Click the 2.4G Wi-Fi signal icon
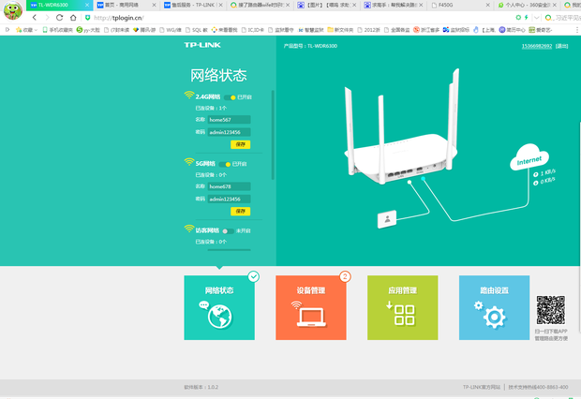Image resolution: width=581 pixels, height=399 pixels. click(x=189, y=96)
